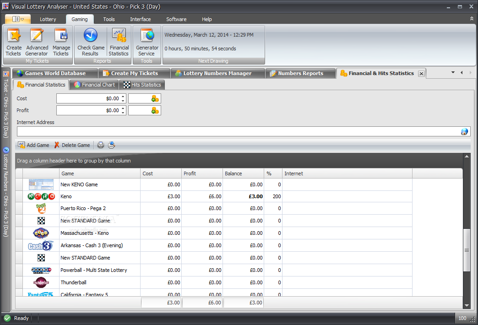Switch to Lottery Numbers Manager tab
This screenshot has width=478, height=325.
pos(217,73)
